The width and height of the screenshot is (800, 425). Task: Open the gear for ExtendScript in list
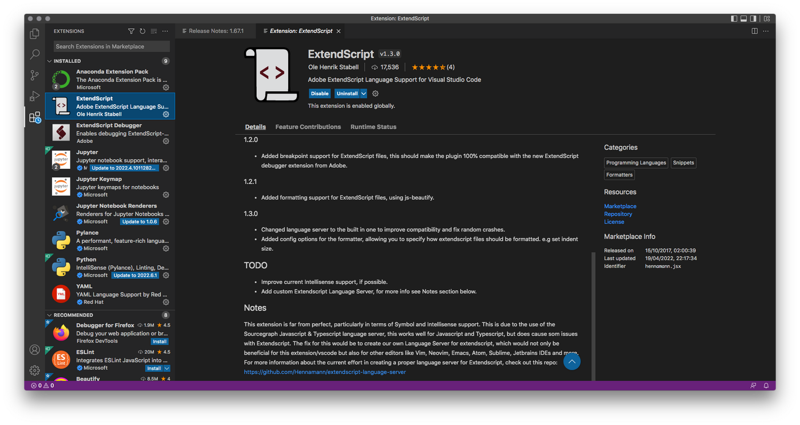tap(166, 114)
